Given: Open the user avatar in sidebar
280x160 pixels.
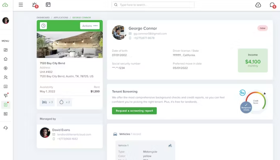Looking at the screenshot, I should coord(5,21).
